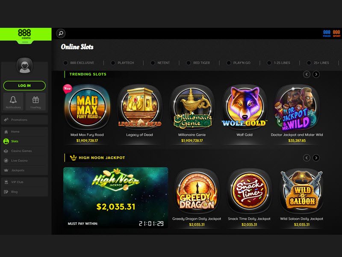
Task: Select the NetEnt filter radio
Action: (153, 63)
